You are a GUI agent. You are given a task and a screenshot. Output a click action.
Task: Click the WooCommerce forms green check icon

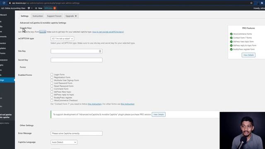(x=231, y=34)
